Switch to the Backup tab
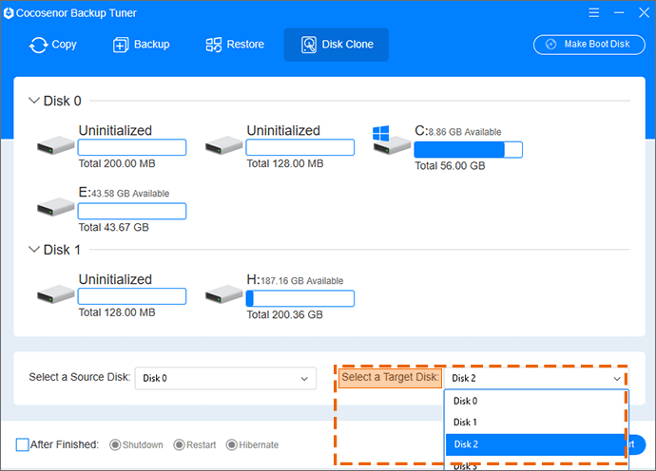Image resolution: width=656 pixels, height=471 pixels. pyautogui.click(x=141, y=45)
